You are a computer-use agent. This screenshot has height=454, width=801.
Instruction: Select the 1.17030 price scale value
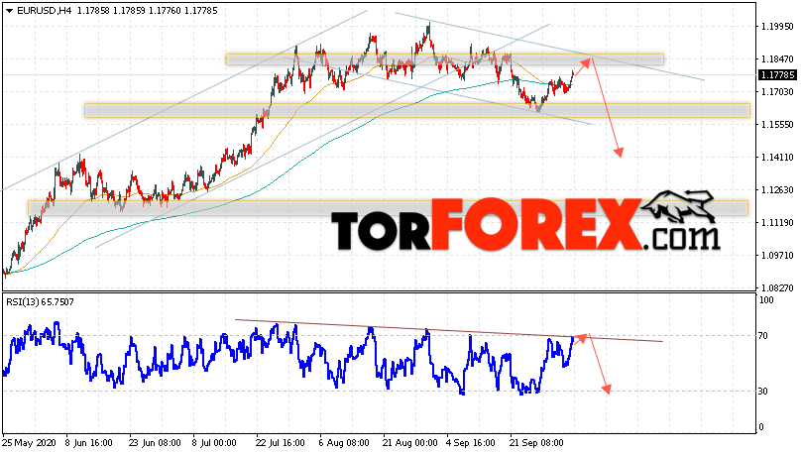(x=777, y=92)
